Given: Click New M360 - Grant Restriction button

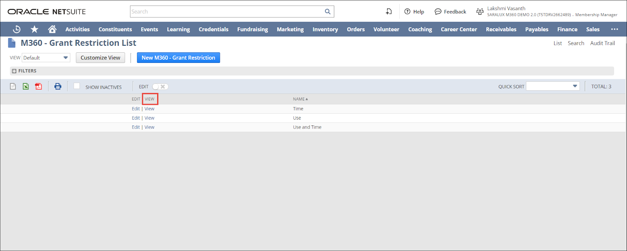Looking at the screenshot, I should tap(178, 58).
